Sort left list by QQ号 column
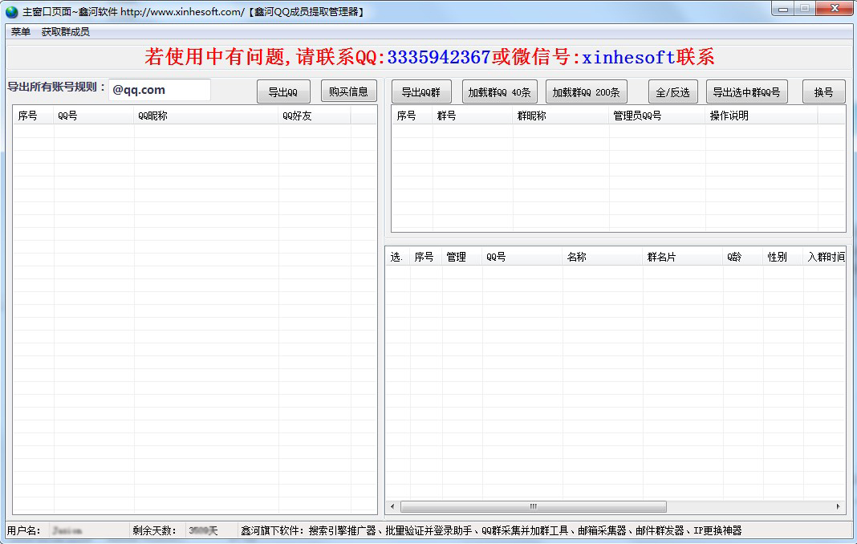This screenshot has width=857, height=544. point(93,116)
